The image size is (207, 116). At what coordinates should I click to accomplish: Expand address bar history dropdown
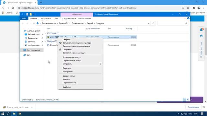[148, 23]
